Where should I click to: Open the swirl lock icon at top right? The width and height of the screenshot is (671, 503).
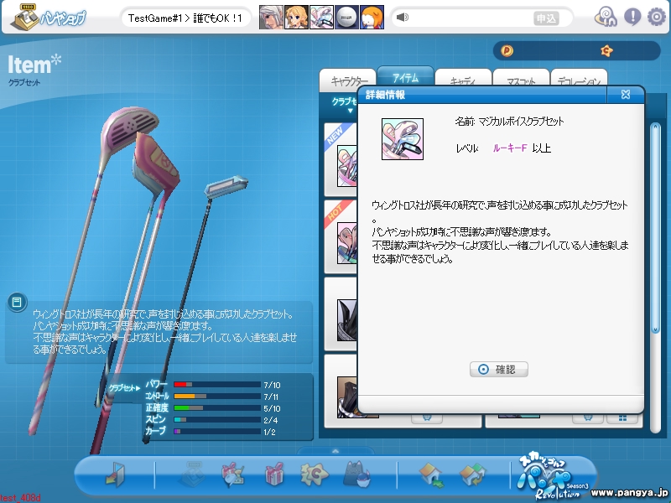click(606, 17)
